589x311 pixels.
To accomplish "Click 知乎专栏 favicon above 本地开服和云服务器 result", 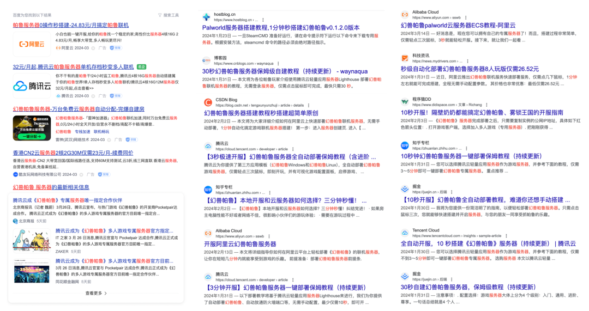I will point(208,190).
